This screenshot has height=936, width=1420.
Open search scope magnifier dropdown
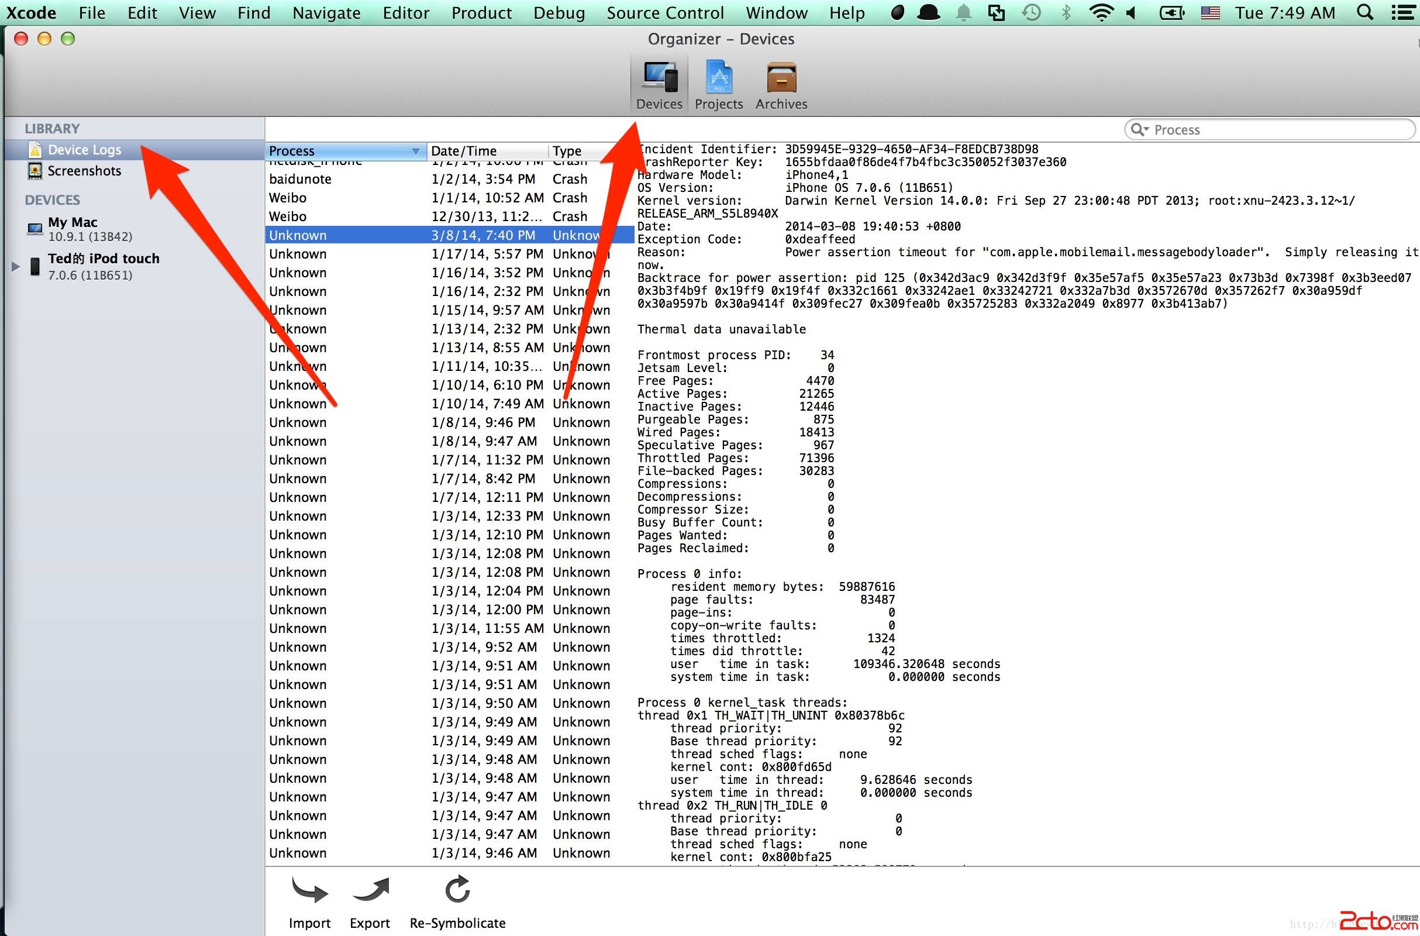coord(1140,129)
